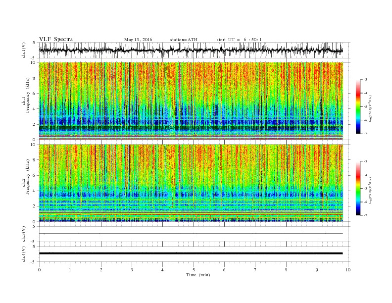Click the ch.1 spectrogram panel
Image resolution: width=392 pixels, height=303 pixels.
(191, 101)
